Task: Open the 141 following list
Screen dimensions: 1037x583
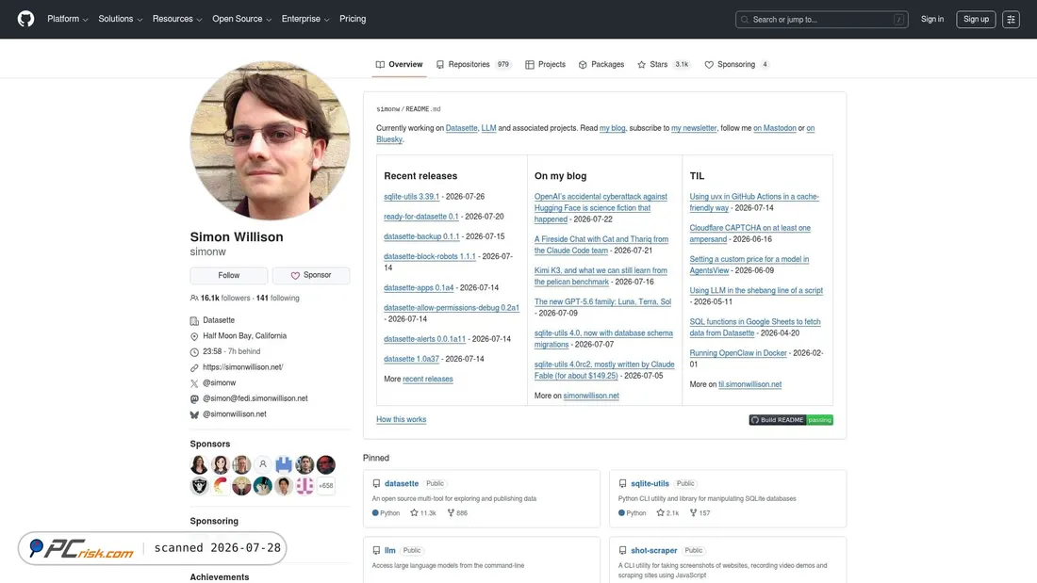Action: pyautogui.click(x=278, y=299)
